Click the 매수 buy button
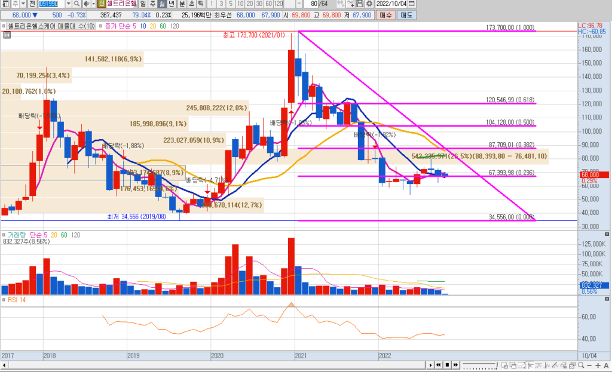The height and width of the screenshot is (372, 612). (385, 14)
